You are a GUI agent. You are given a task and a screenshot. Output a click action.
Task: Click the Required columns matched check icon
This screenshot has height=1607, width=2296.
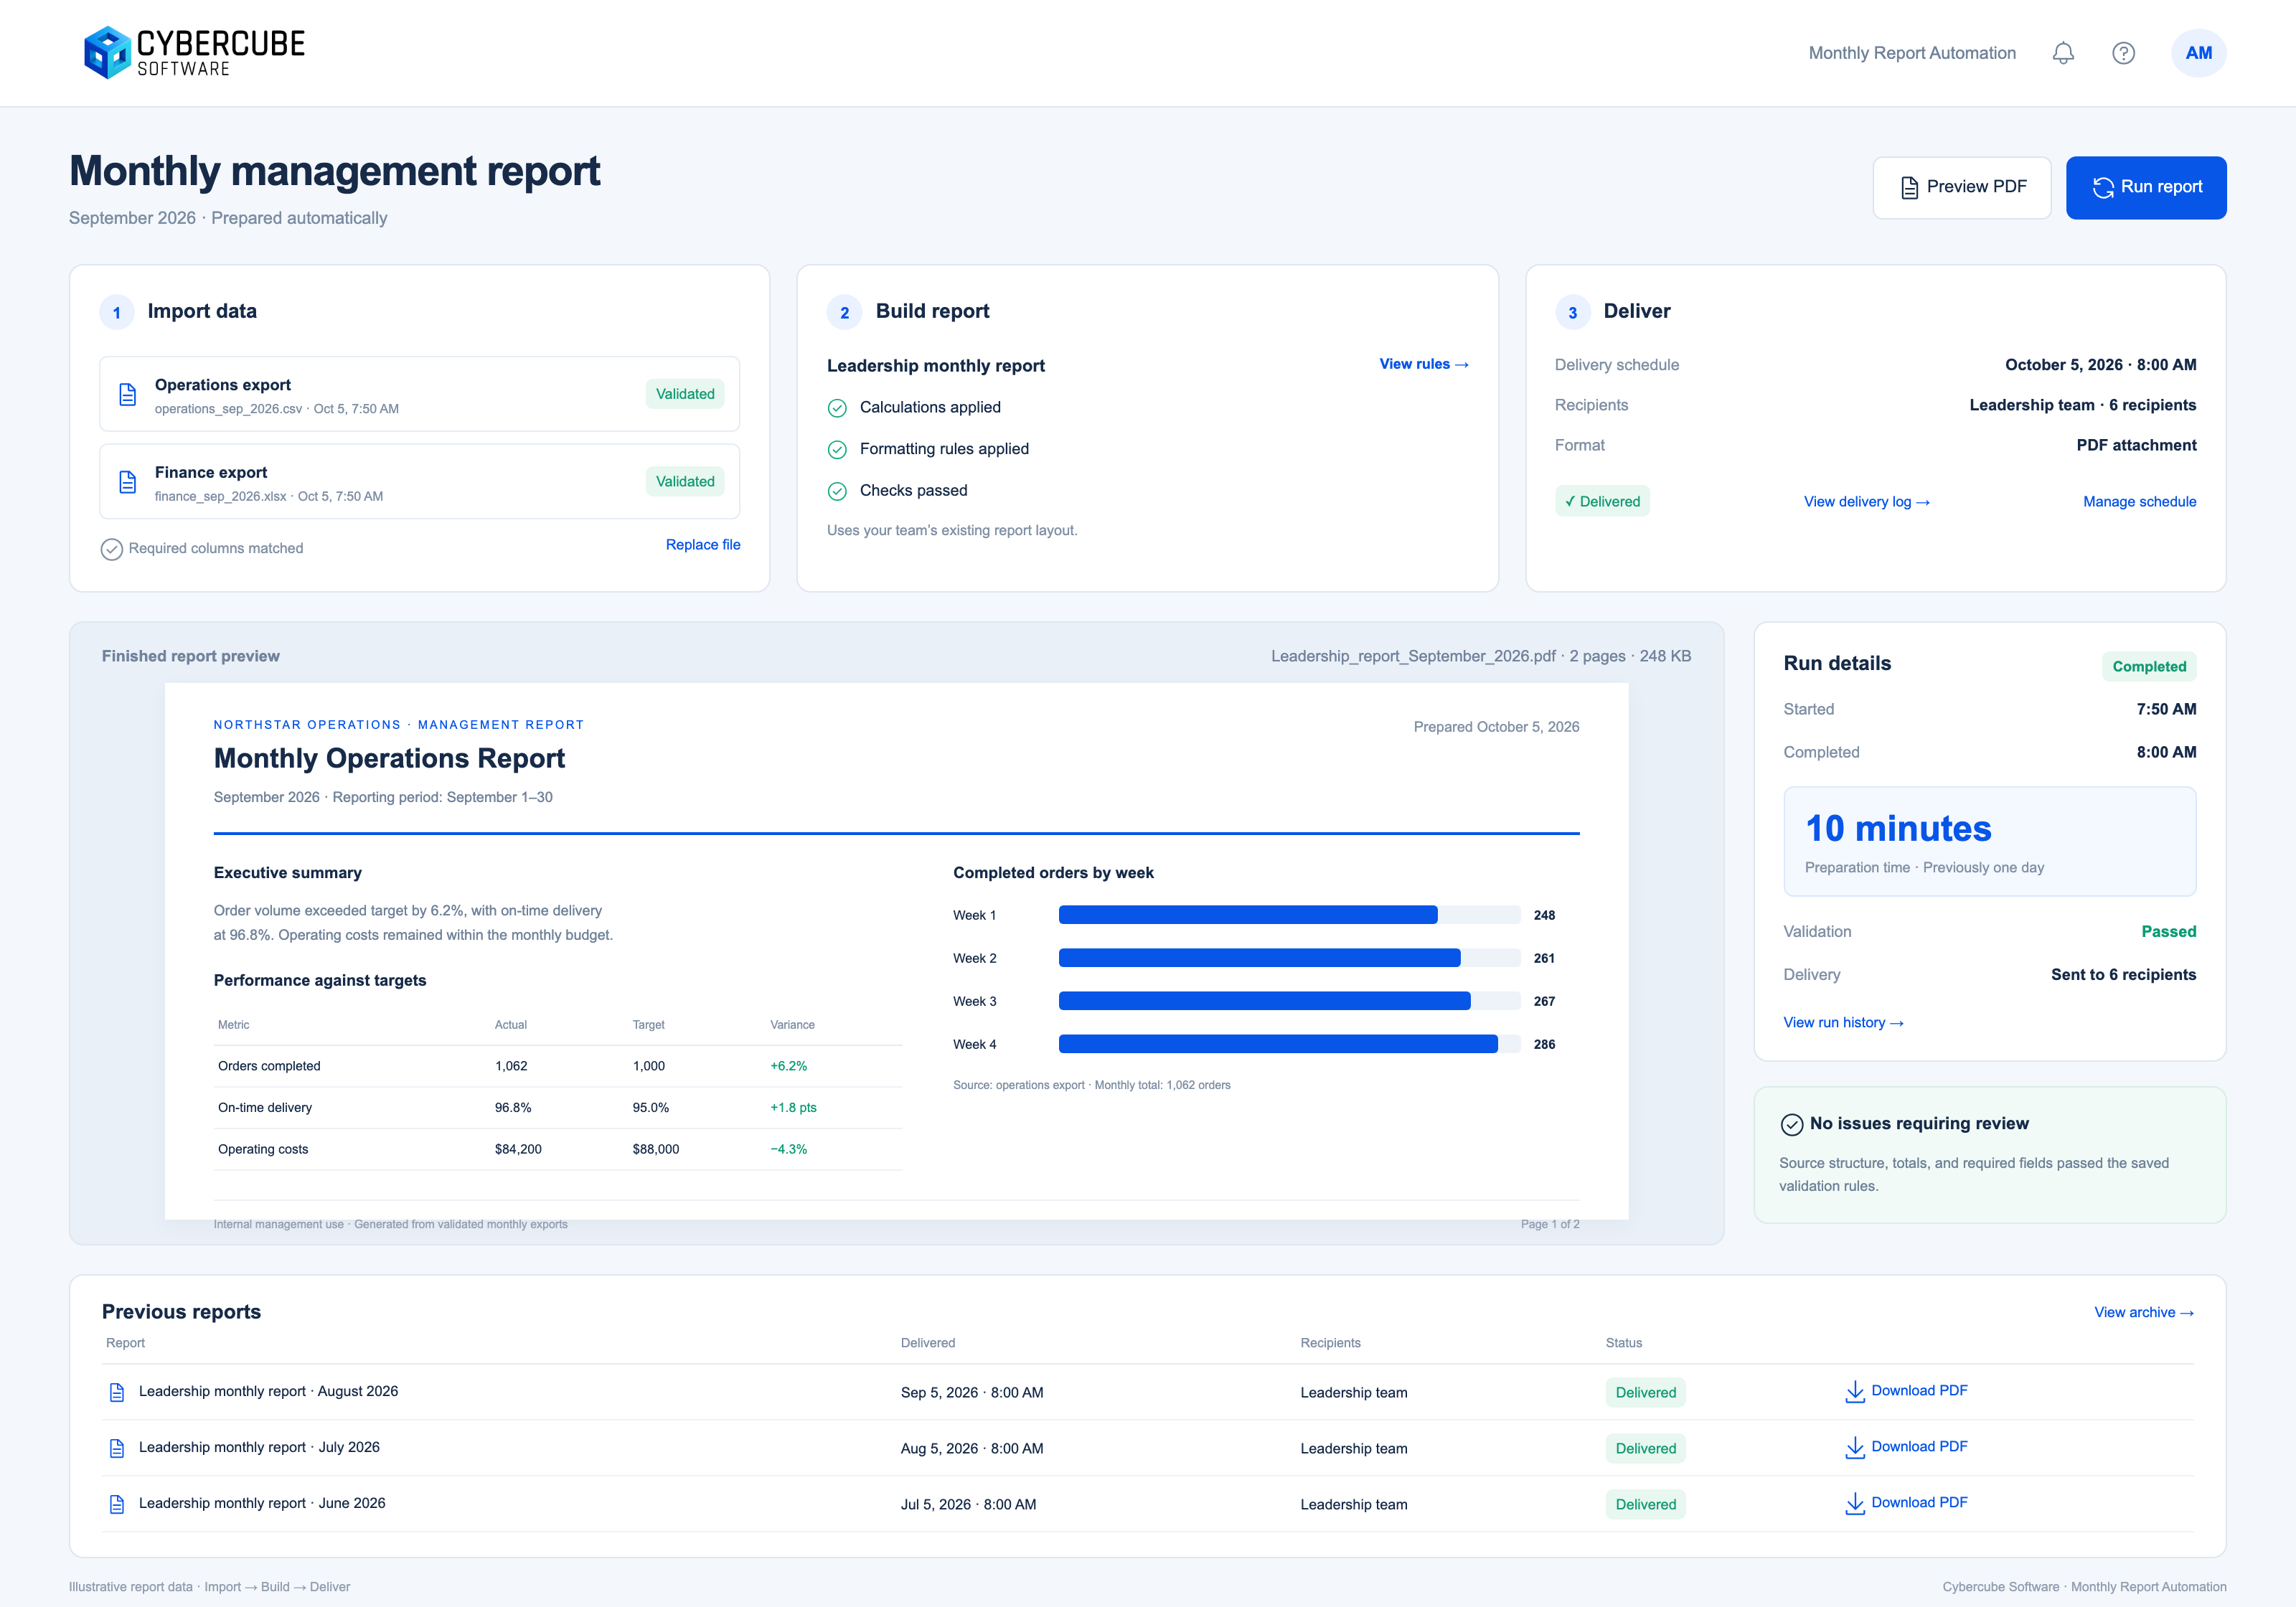[x=112, y=549]
